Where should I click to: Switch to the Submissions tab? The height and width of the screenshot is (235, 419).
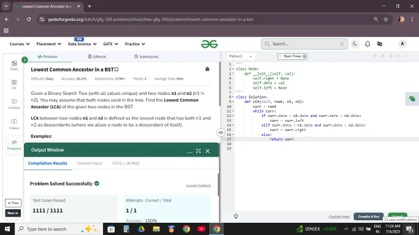146,57
